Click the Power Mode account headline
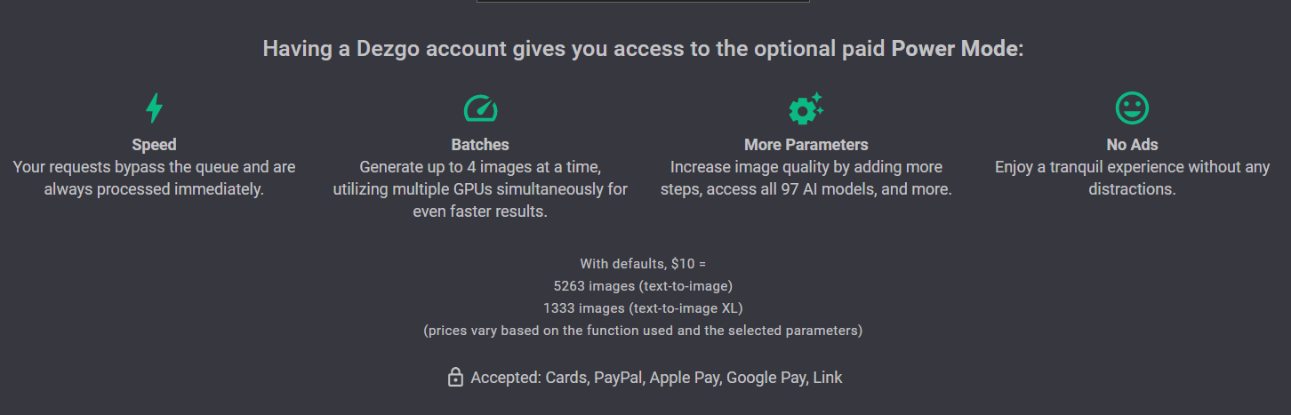Viewport: 1291px width, 415px height. pyautogui.click(x=644, y=49)
